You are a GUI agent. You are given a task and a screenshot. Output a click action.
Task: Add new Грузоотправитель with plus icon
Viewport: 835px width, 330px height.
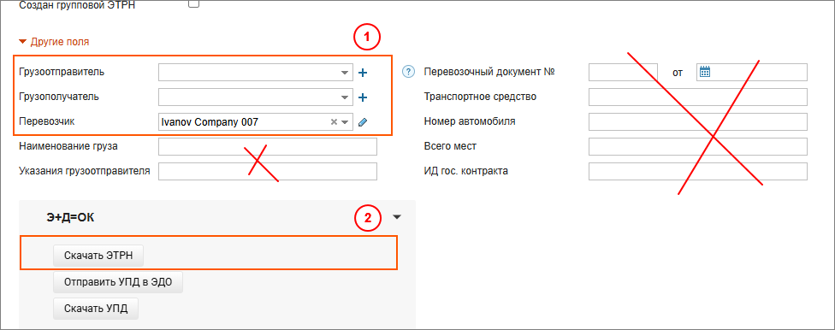[x=363, y=73]
